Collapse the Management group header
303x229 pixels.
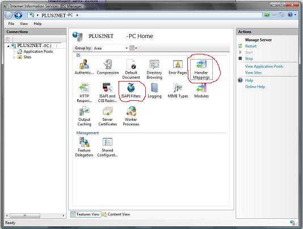tap(87, 133)
